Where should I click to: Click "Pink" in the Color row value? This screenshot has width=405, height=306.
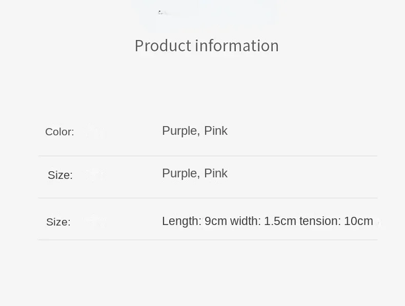(x=216, y=131)
